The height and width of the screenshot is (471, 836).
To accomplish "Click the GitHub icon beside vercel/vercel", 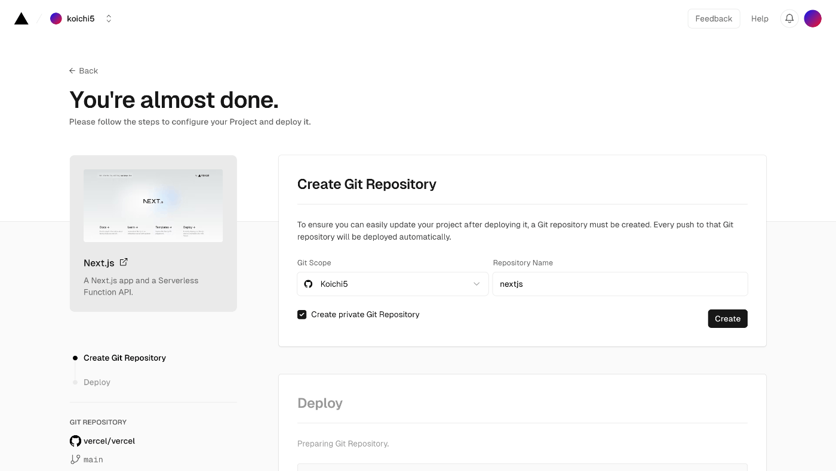I will coord(75,441).
